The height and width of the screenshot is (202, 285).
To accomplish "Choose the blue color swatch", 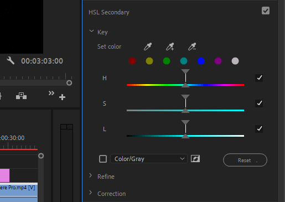I will [201, 61].
